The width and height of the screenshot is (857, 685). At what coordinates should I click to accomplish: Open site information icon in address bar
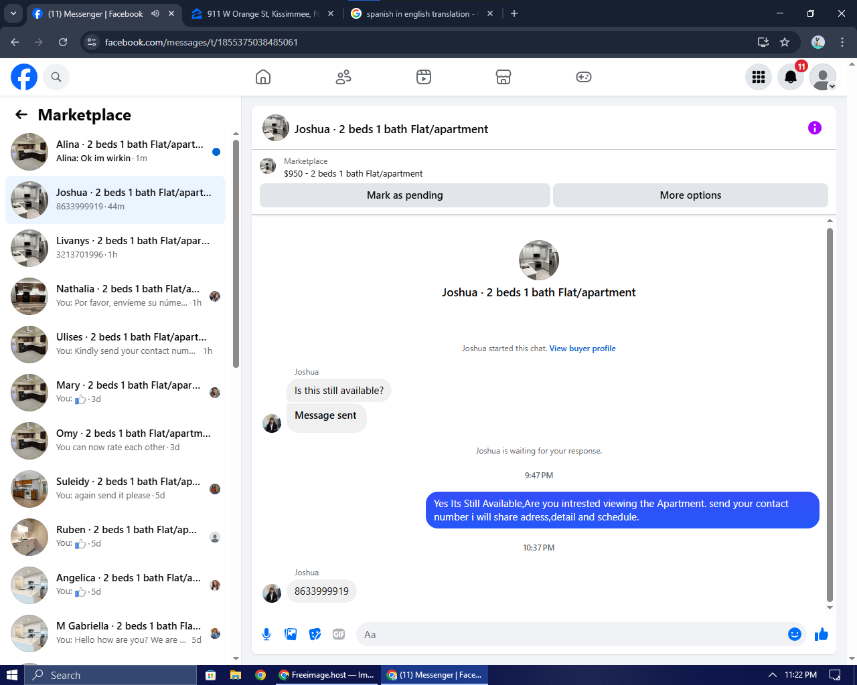pyautogui.click(x=92, y=42)
